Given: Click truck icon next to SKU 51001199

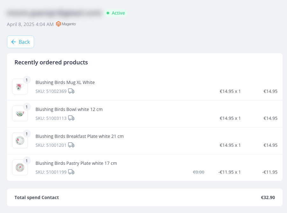Looking at the screenshot, I should pos(71,172).
